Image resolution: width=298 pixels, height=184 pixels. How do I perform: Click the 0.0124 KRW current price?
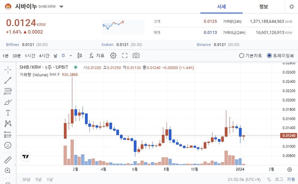click(x=26, y=23)
